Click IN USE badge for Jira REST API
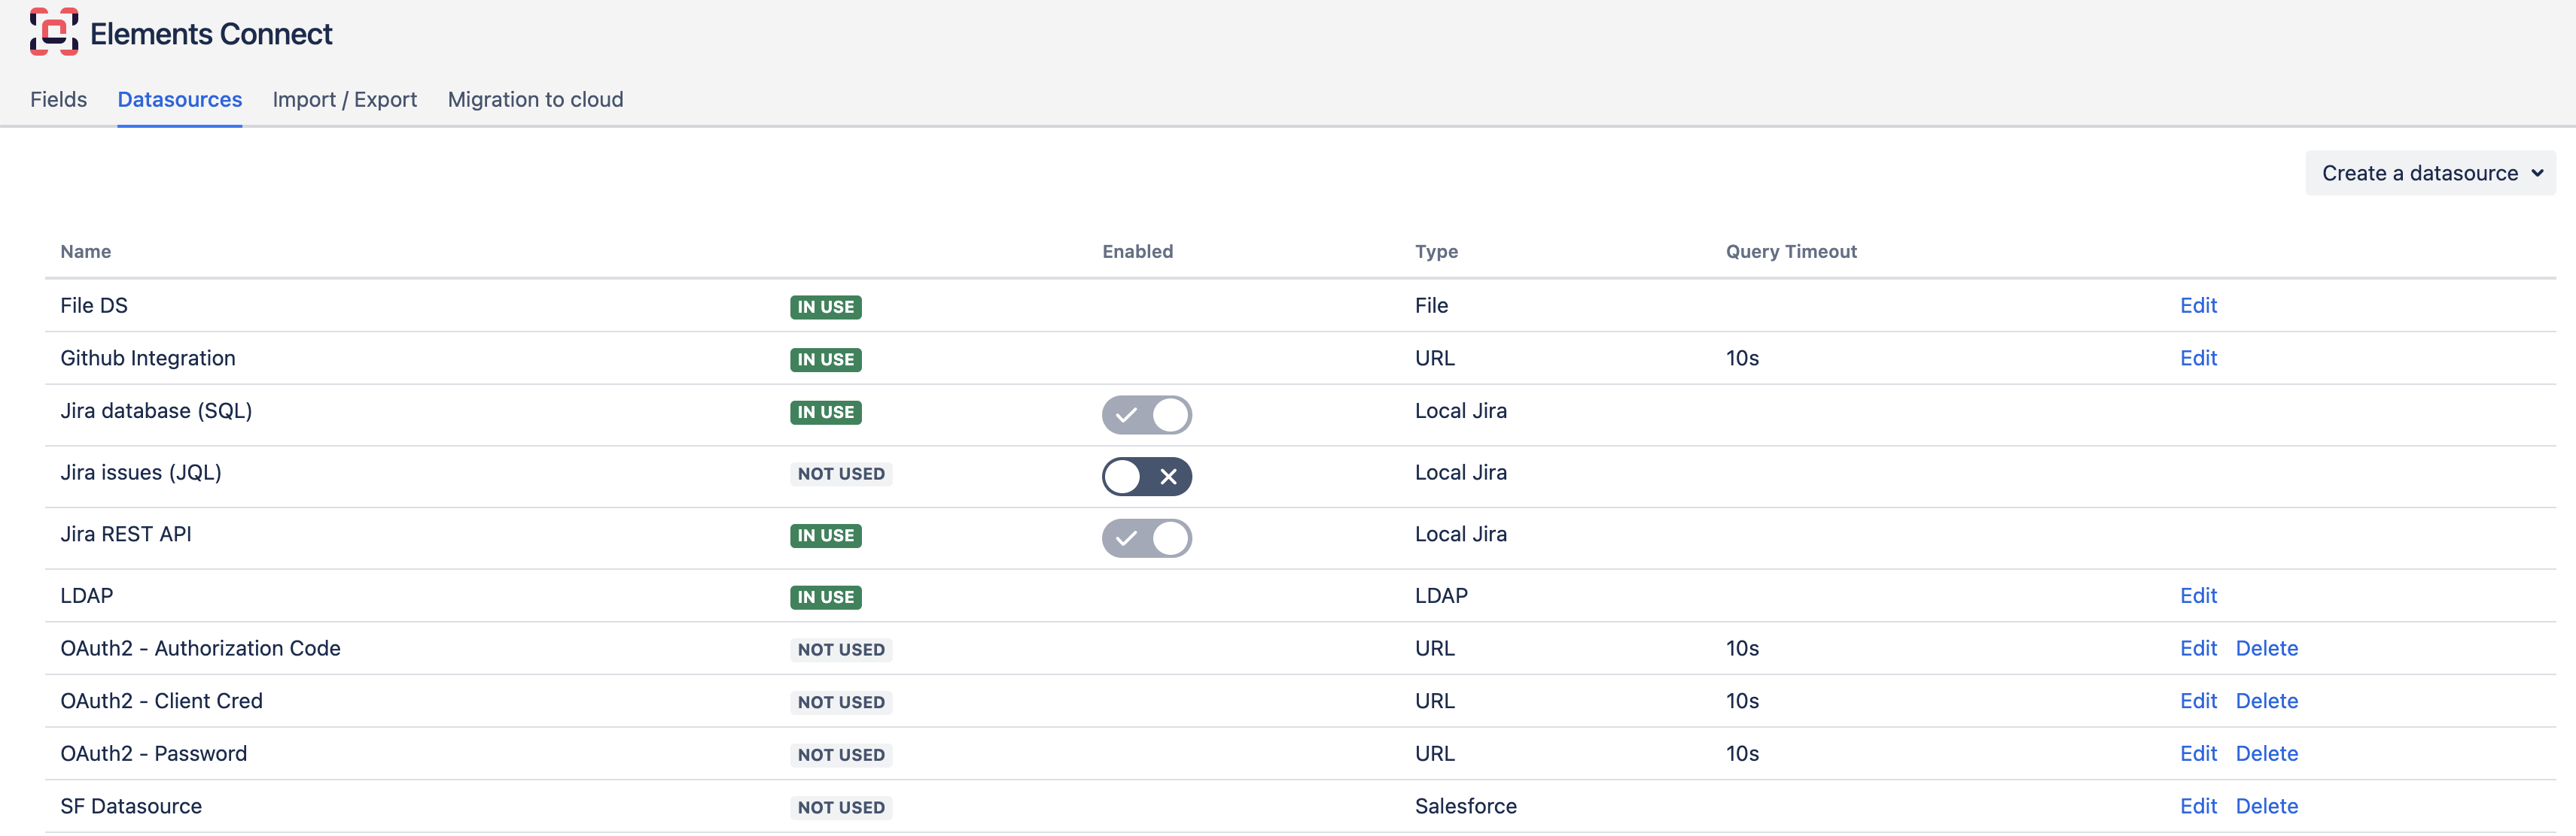Viewport: 2576px width, 836px height. point(826,536)
